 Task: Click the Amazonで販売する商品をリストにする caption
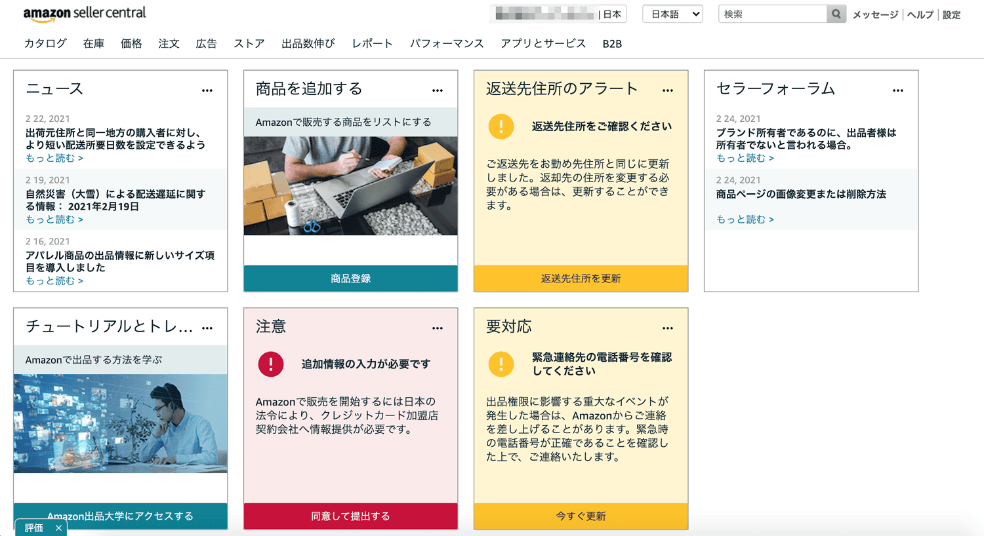tap(344, 123)
